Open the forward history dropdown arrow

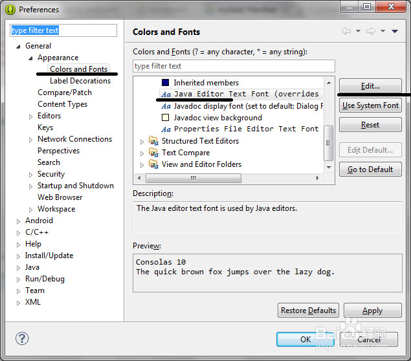[383, 31]
